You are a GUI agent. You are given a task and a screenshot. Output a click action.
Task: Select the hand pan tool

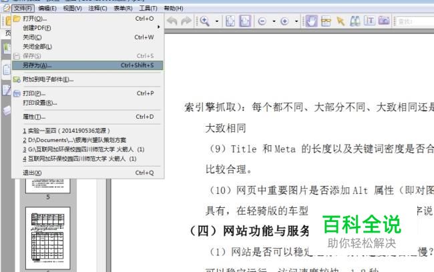click(x=311, y=21)
